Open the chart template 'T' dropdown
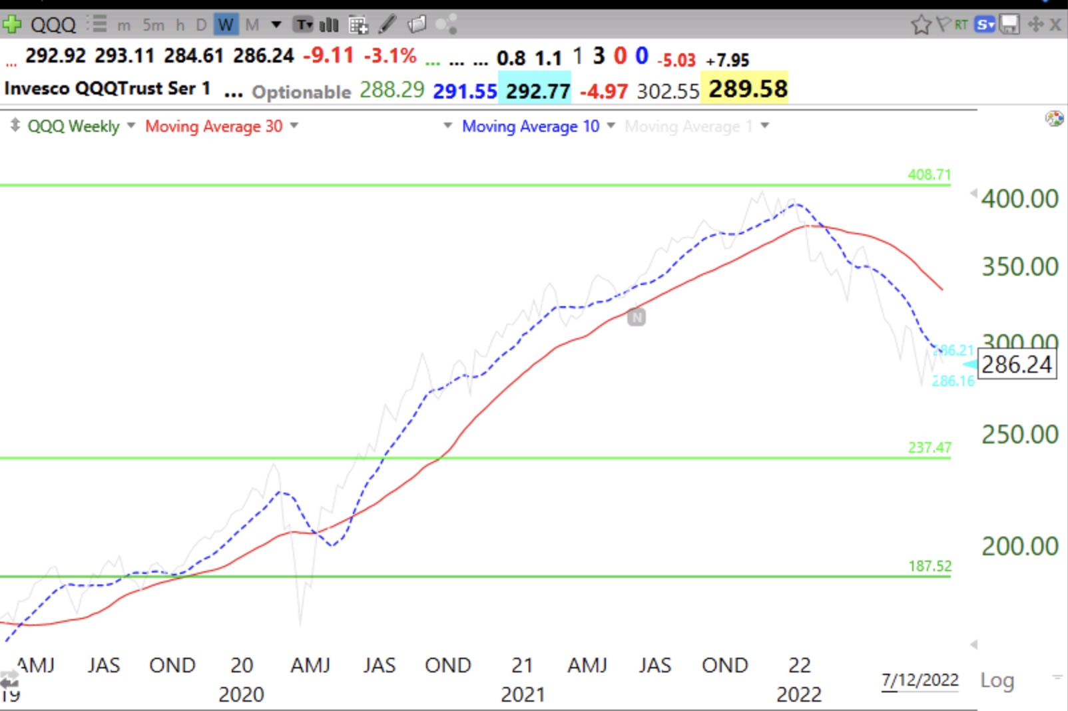 click(304, 25)
